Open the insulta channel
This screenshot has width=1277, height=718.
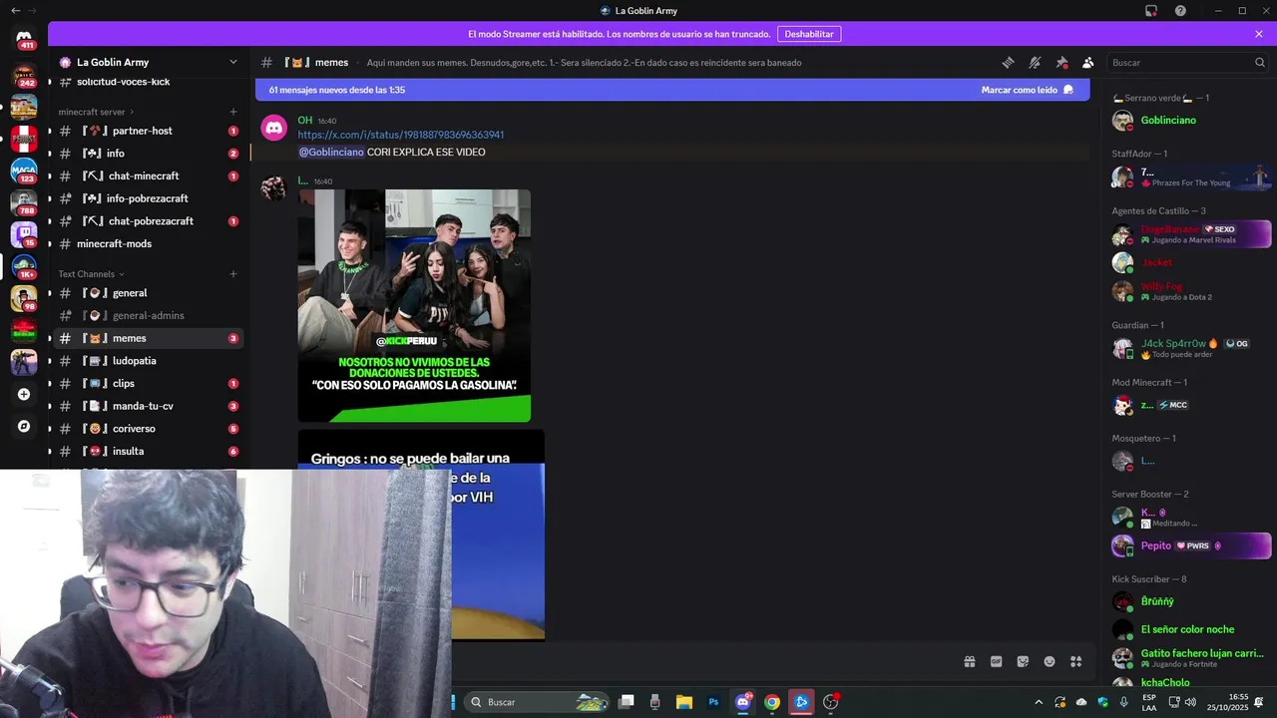tap(148, 452)
